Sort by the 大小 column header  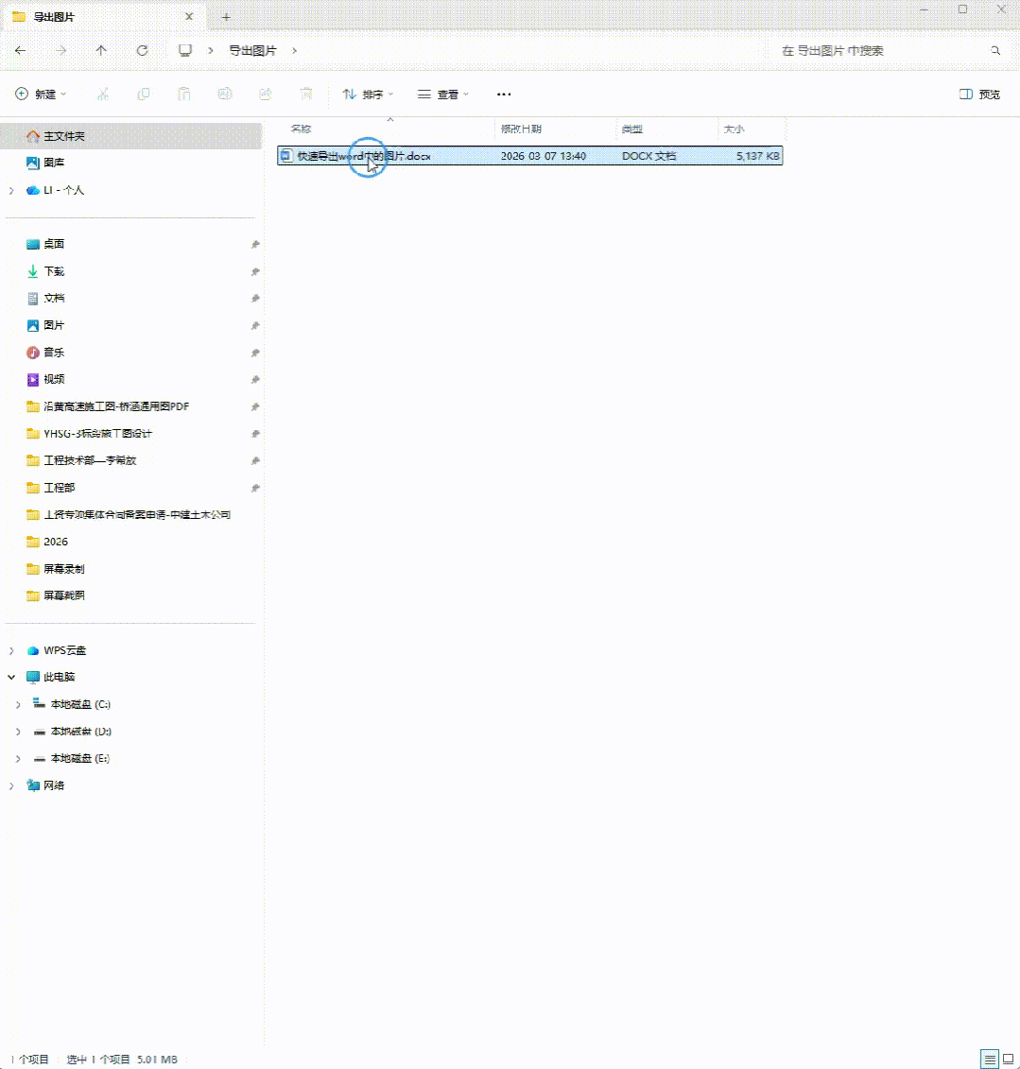752,129
